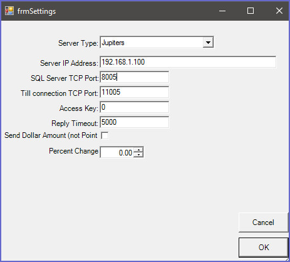The image size is (290, 262).
Task: Increase Percent Change with the up arrow
Action: [138, 150]
